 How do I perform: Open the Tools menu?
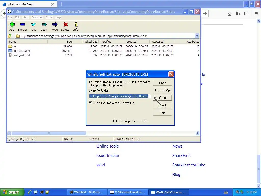(x=49, y=17)
